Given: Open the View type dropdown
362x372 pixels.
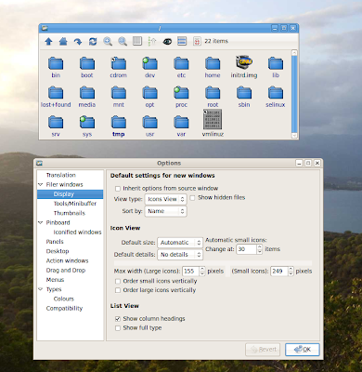Looking at the screenshot, I should 165,199.
